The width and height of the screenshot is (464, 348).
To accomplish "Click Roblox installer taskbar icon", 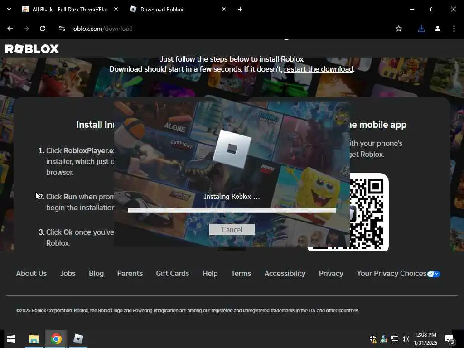I will (78, 339).
